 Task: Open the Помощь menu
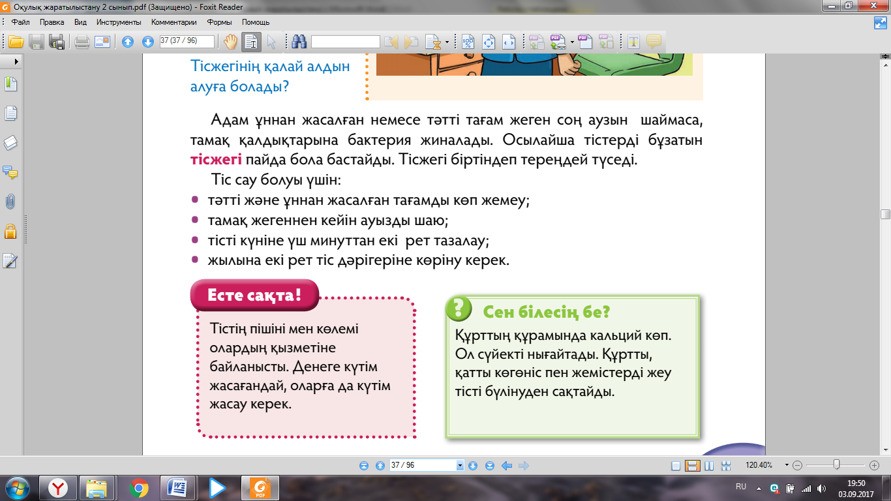[x=256, y=22]
